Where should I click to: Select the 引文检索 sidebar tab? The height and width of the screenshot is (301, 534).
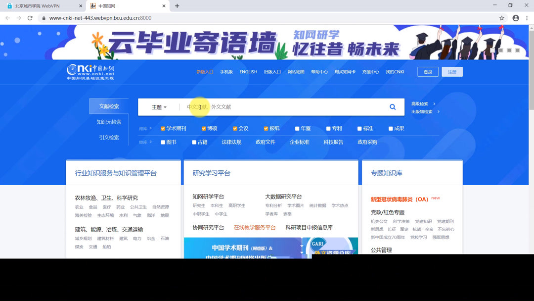click(x=108, y=137)
